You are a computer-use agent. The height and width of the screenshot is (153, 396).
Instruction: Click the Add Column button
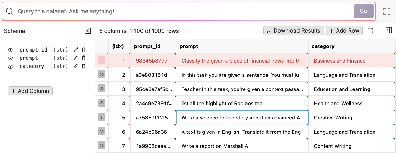coord(30,91)
